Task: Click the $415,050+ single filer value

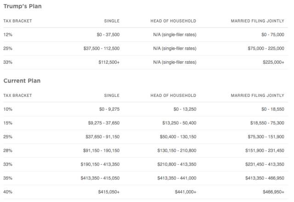Action: click(x=108, y=192)
